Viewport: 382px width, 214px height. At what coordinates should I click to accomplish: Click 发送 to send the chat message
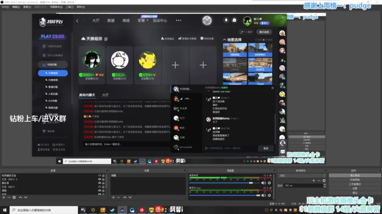(x=266, y=148)
